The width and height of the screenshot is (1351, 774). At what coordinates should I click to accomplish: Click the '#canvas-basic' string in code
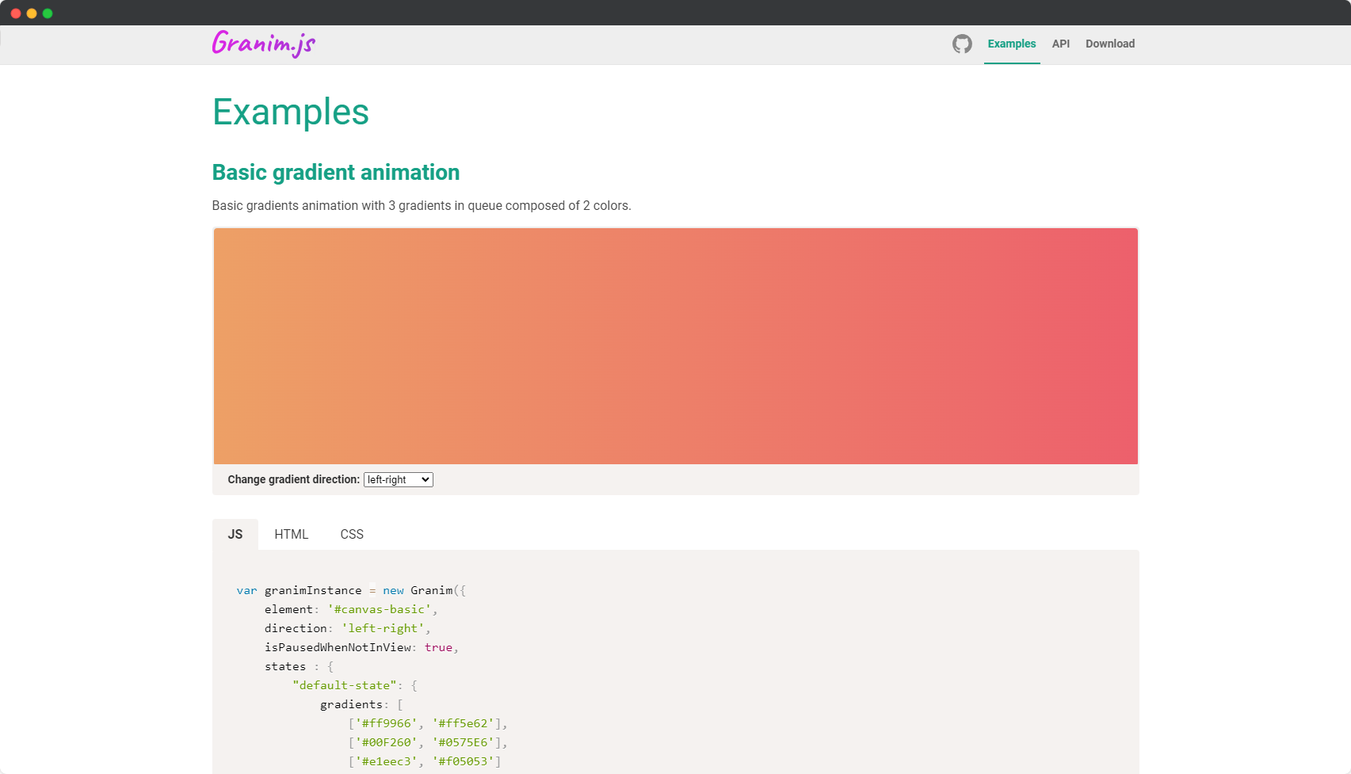[380, 609]
